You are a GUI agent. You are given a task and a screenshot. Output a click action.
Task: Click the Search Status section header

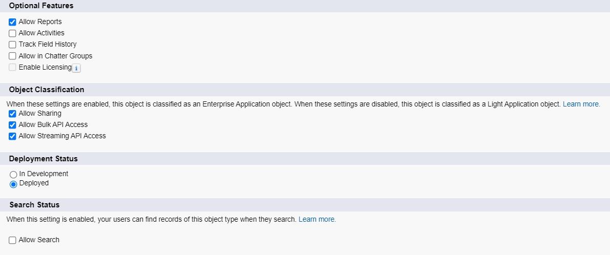(x=34, y=205)
